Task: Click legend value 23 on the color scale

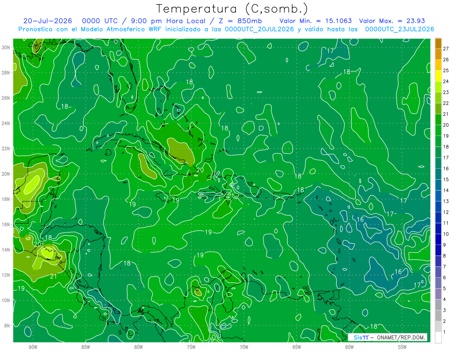Action: pos(446,92)
